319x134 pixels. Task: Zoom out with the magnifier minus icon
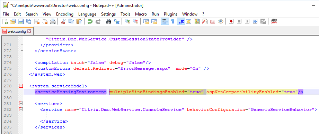click(135, 21)
